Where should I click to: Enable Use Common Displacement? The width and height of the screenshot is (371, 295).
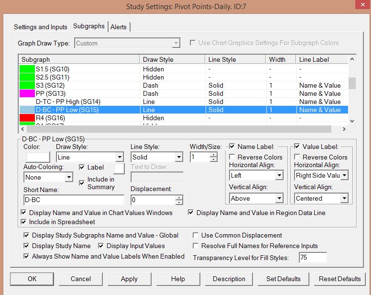tap(196, 235)
